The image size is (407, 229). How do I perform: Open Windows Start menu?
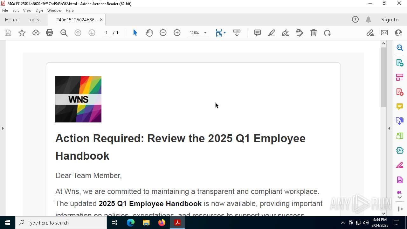pyautogui.click(x=8, y=223)
